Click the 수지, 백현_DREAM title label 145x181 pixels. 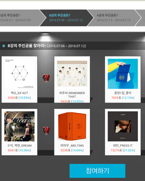19,146
